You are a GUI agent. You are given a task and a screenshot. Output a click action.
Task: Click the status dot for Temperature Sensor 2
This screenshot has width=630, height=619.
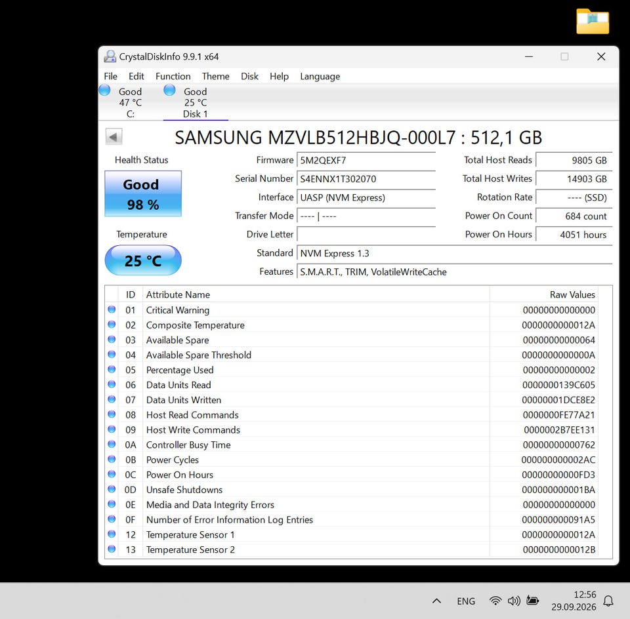[112, 549]
